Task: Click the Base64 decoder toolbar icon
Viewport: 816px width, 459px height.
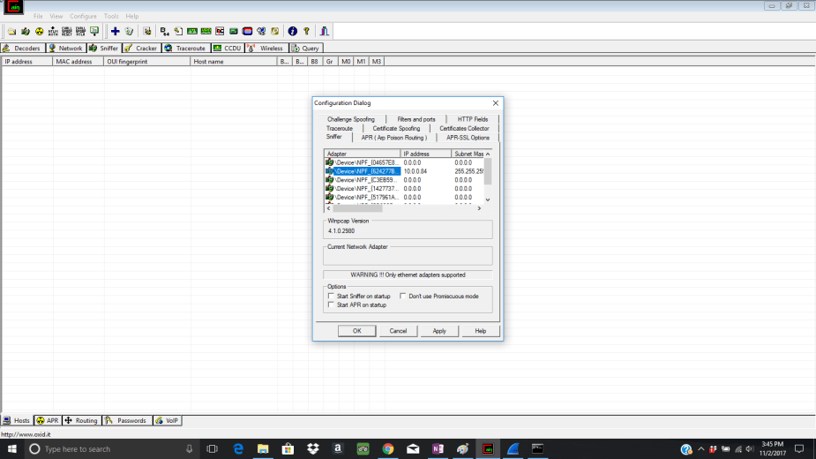Action: click(x=164, y=31)
